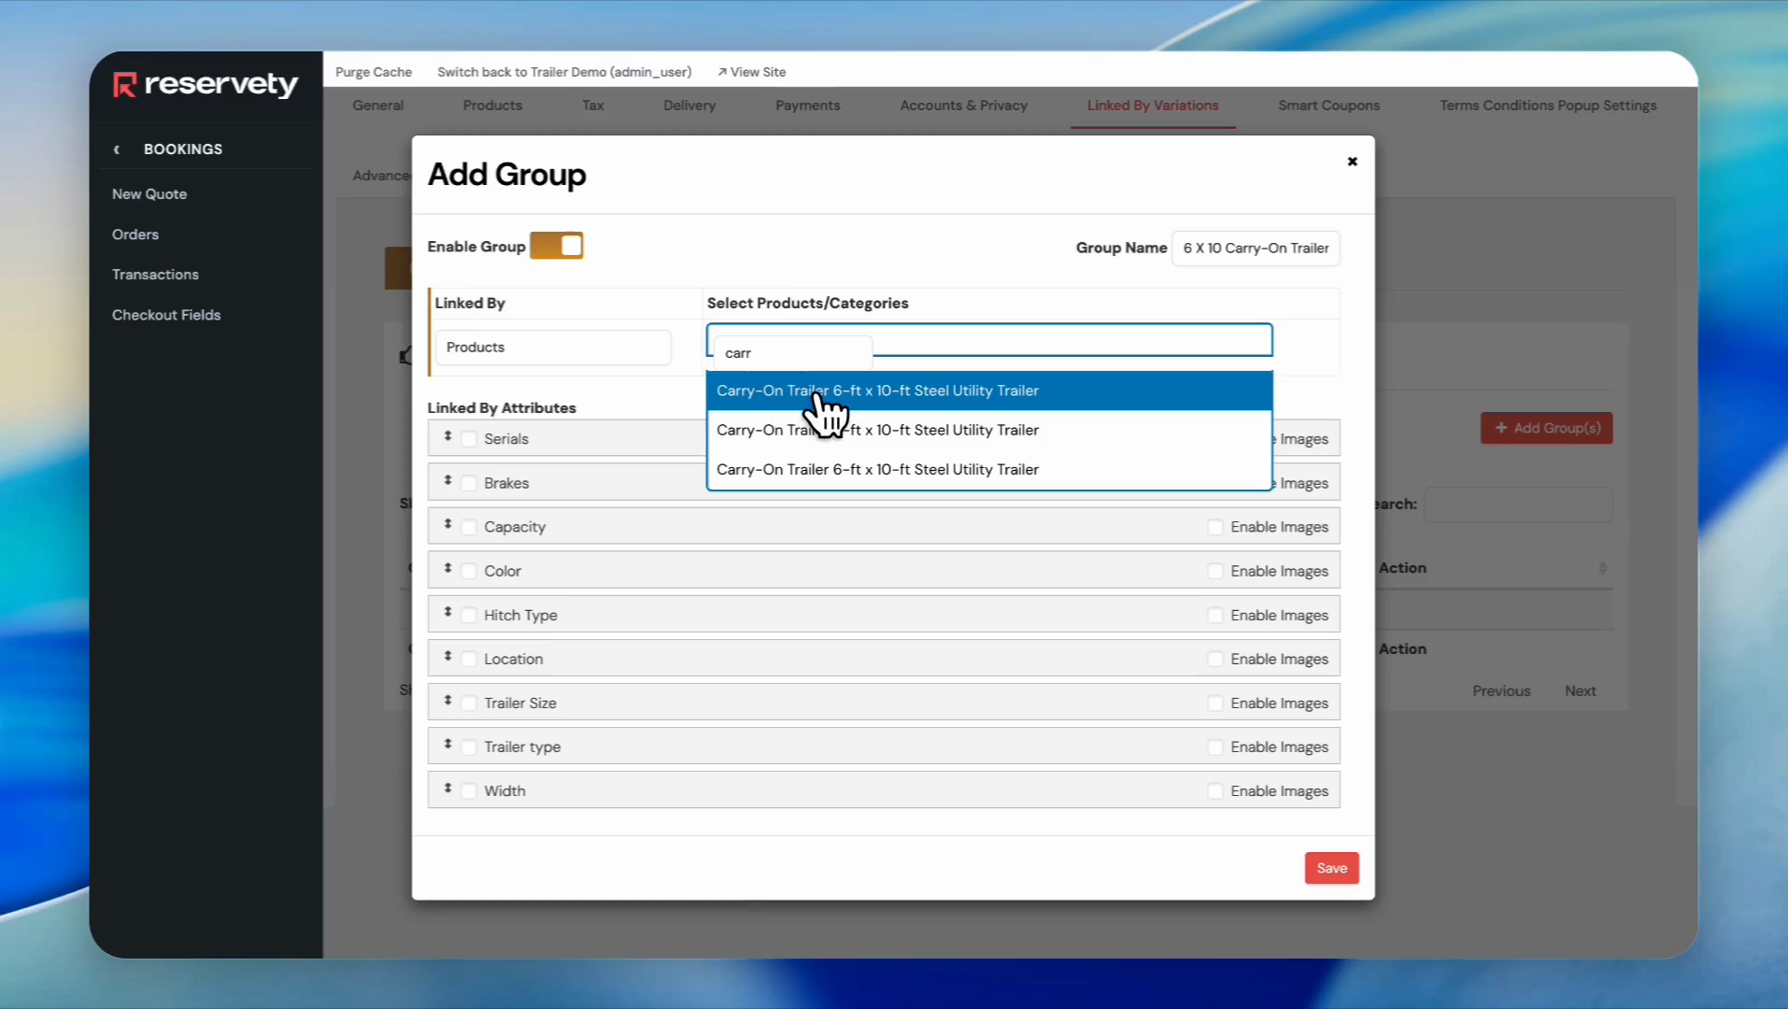Check Enable Images for Trailer Size
Screen dimensions: 1788x1009
pyautogui.click(x=1215, y=703)
